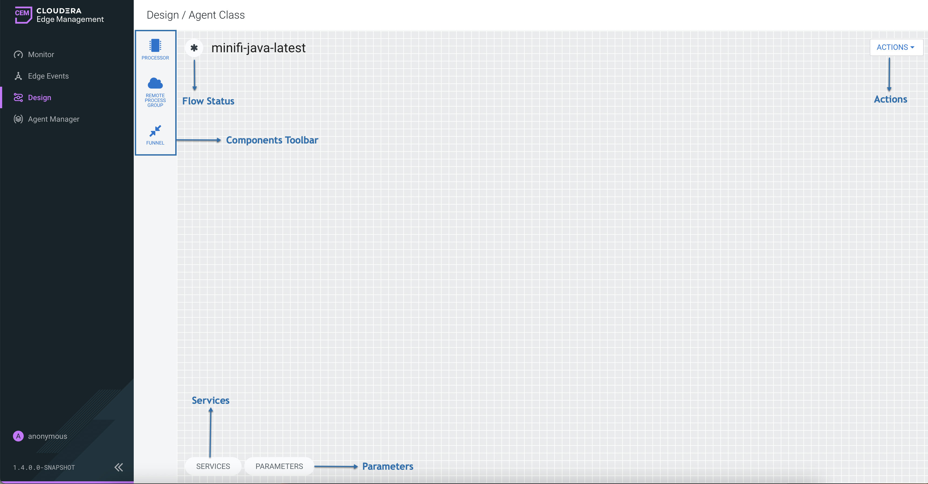This screenshot has width=928, height=484.
Task: Select the Processor component icon
Action: 155,46
